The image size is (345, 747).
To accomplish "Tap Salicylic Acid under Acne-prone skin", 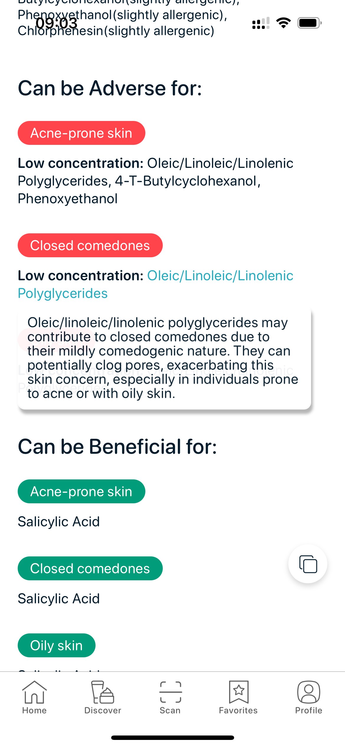I will (x=58, y=521).
